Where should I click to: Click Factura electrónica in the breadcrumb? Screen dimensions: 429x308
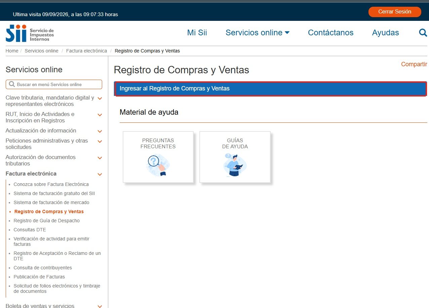pyautogui.click(x=86, y=51)
